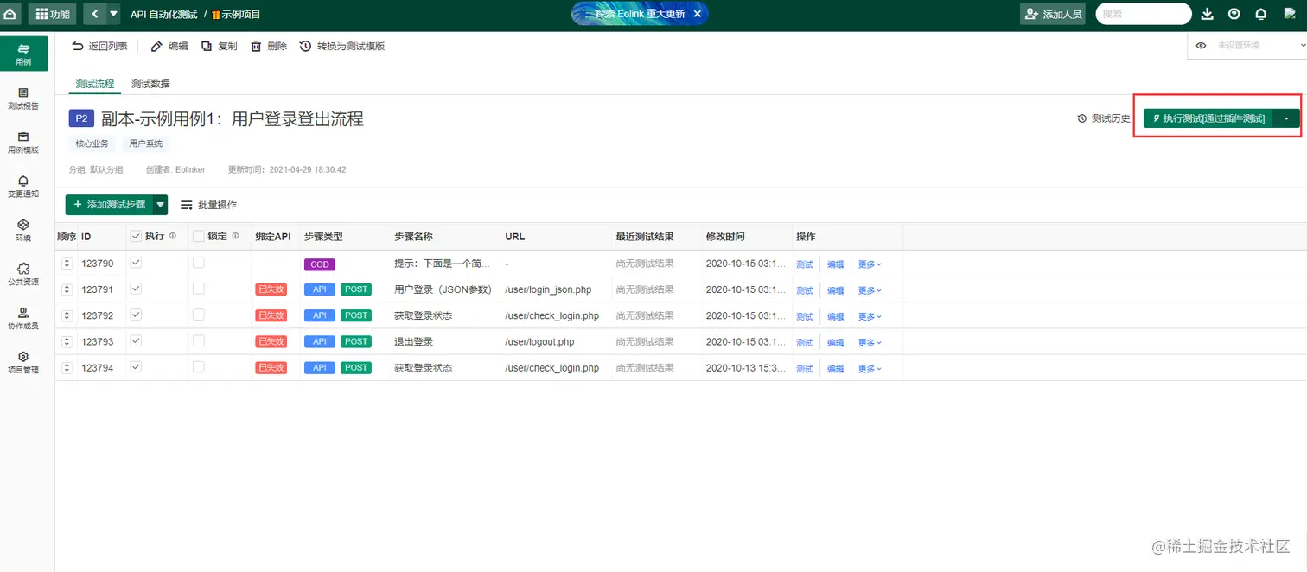1307x572 pixels.
Task: Open the 更多 dropdown for step 123791
Action: coord(869,289)
